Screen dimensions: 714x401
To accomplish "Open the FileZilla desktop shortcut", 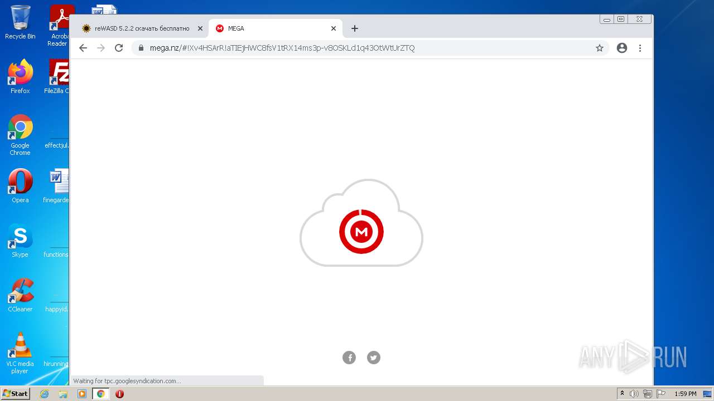I will coord(57,77).
